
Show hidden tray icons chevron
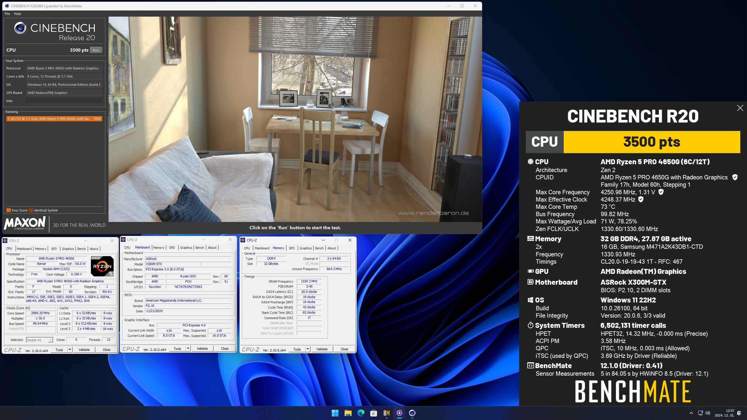[691, 413]
